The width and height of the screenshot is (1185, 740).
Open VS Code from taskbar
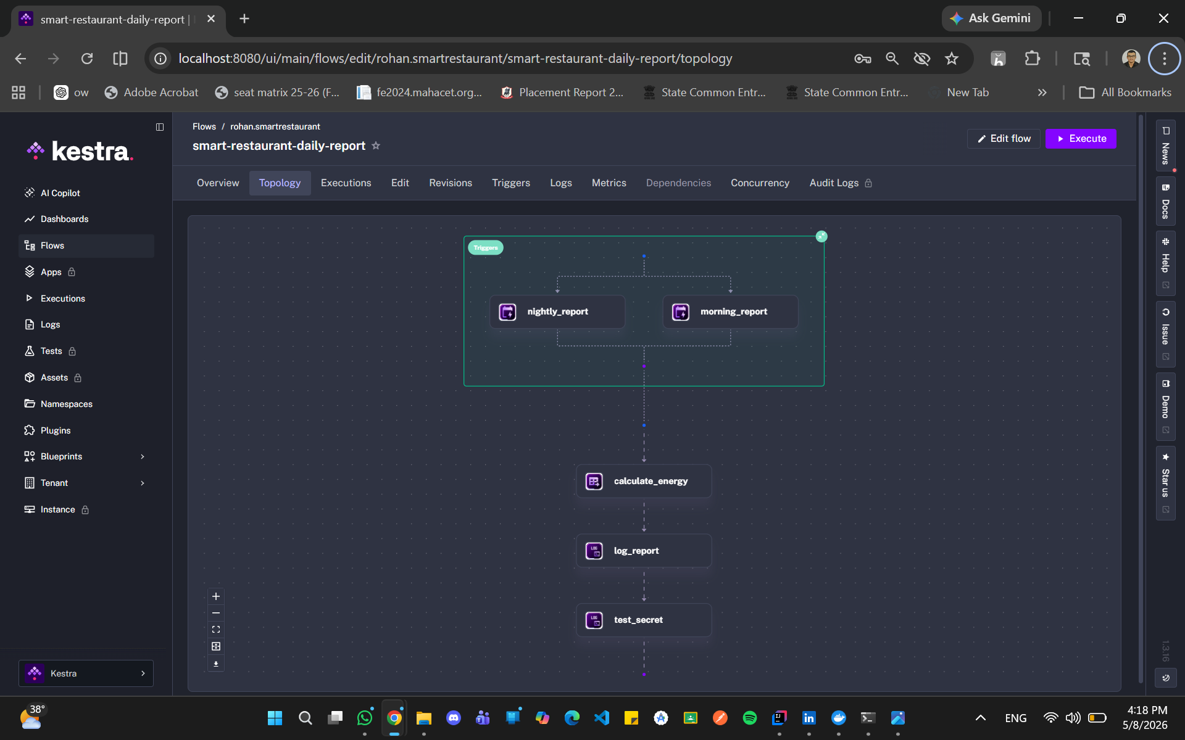[x=602, y=718]
